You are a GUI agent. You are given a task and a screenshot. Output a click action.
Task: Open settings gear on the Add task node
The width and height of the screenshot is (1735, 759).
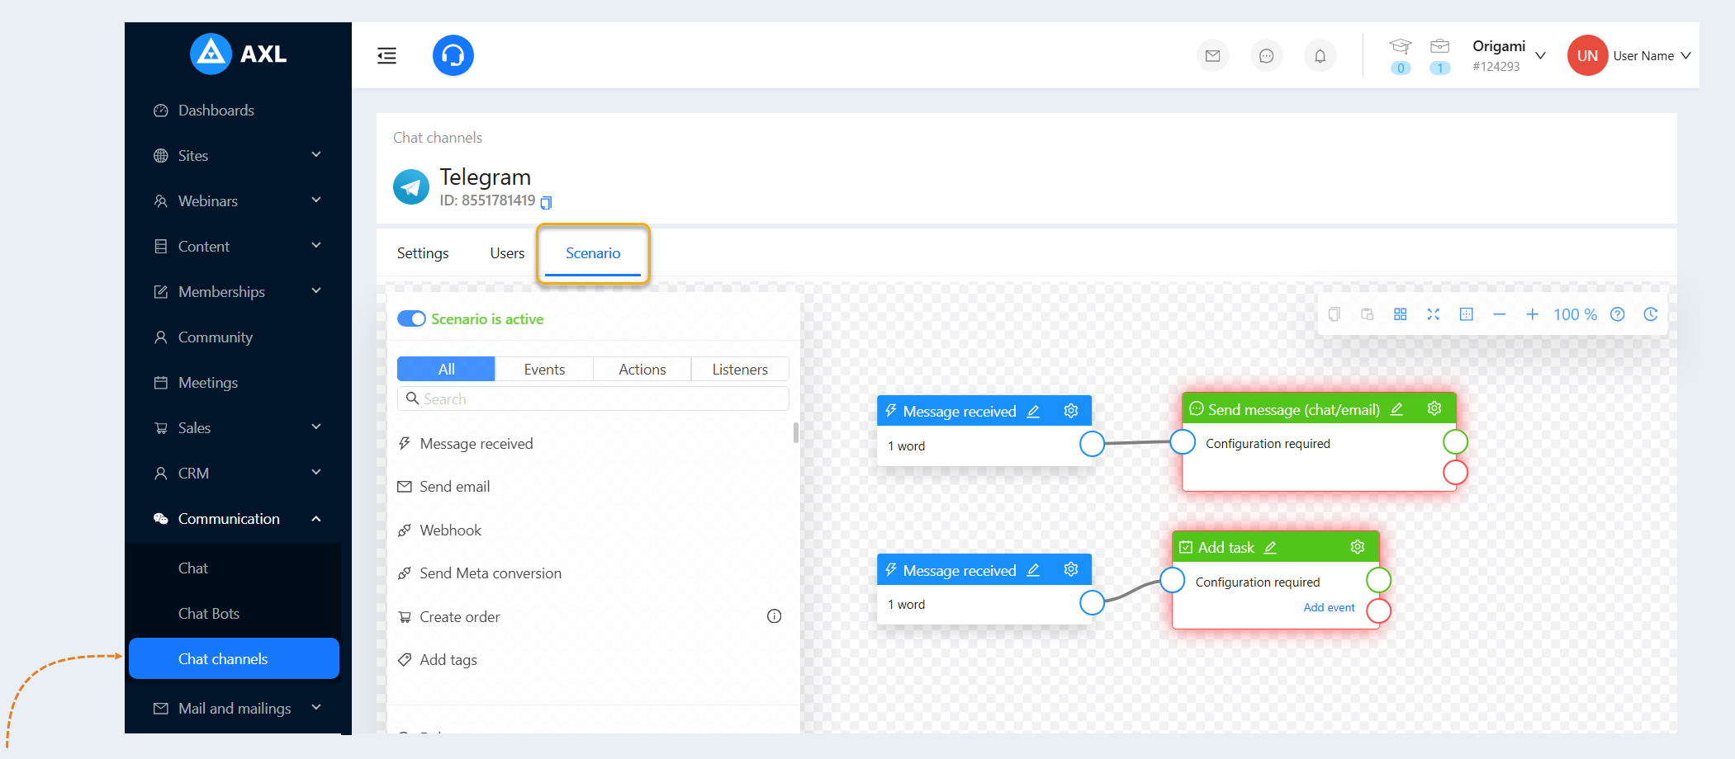tap(1358, 547)
